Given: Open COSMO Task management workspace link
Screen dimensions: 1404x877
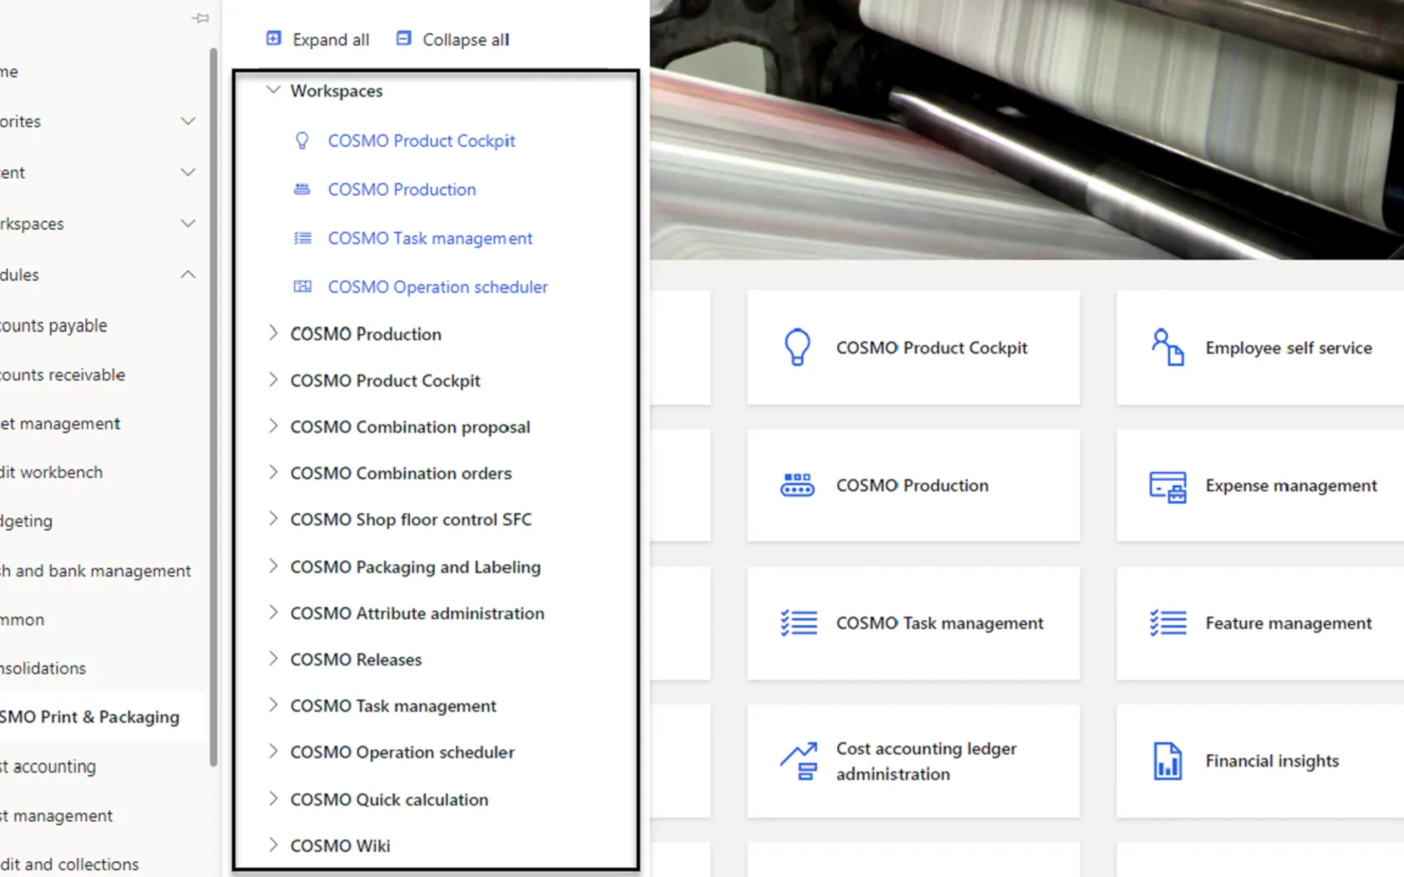Looking at the screenshot, I should click(430, 239).
